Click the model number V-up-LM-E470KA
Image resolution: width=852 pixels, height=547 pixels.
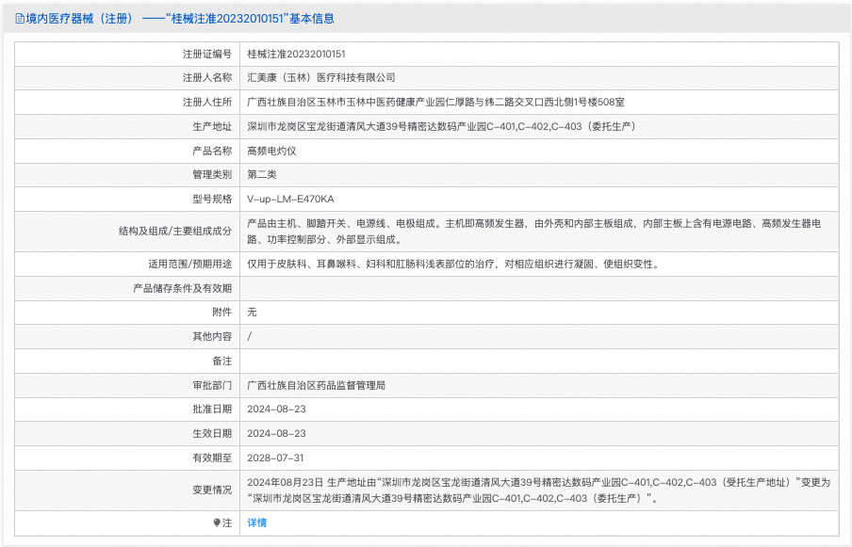coord(293,199)
